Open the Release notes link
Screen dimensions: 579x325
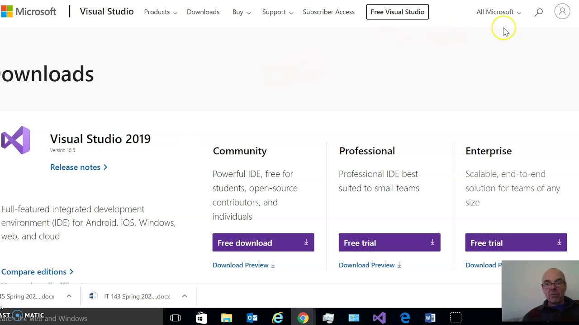(x=79, y=167)
